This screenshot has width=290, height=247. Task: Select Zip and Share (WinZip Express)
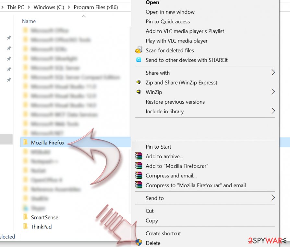click(181, 83)
